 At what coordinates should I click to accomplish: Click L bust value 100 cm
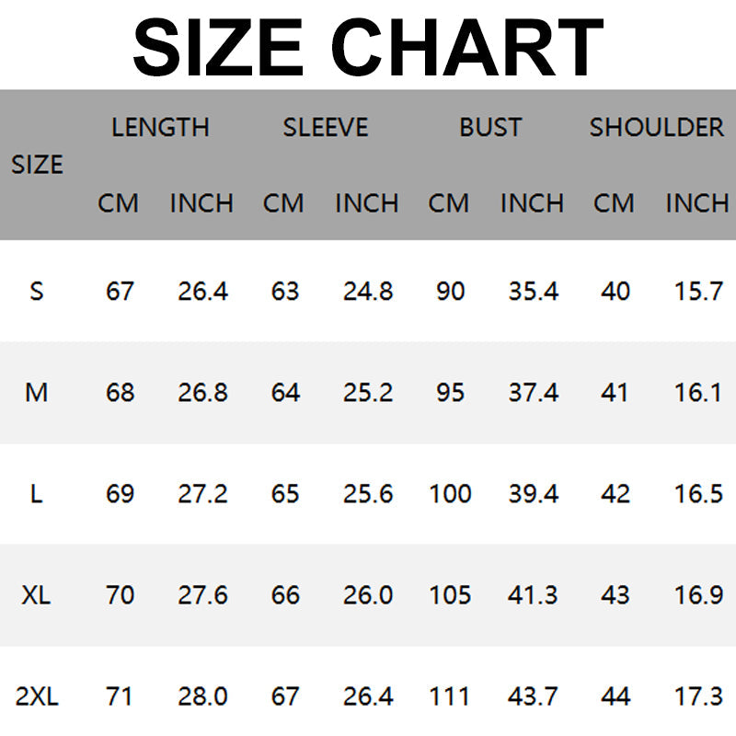coord(450,494)
